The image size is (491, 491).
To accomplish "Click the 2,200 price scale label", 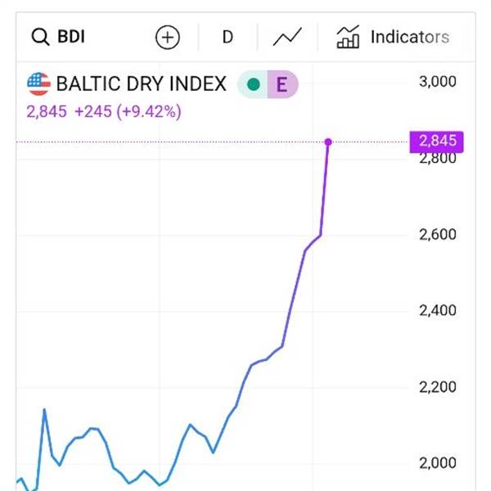I will [x=437, y=387].
